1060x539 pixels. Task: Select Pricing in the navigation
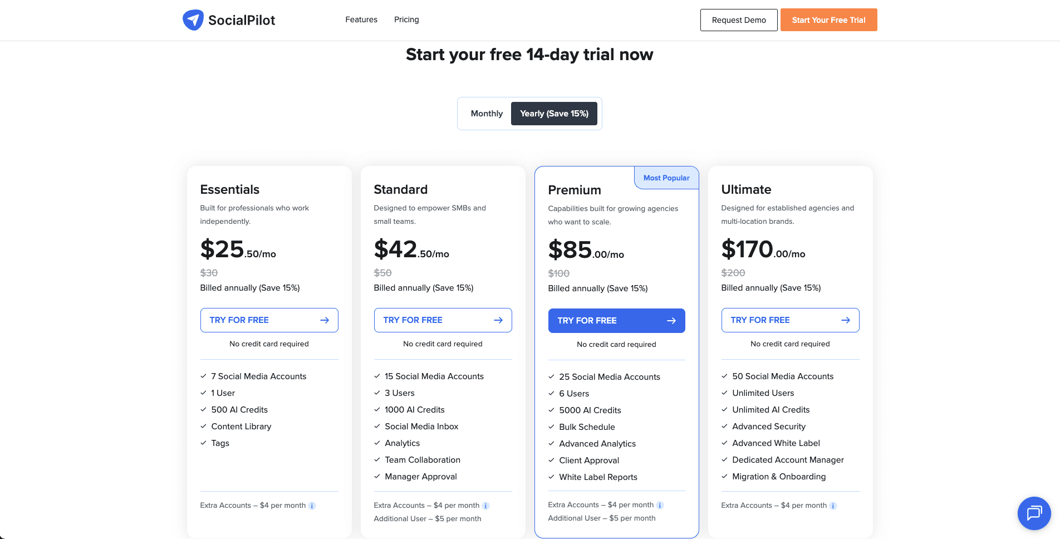click(406, 19)
